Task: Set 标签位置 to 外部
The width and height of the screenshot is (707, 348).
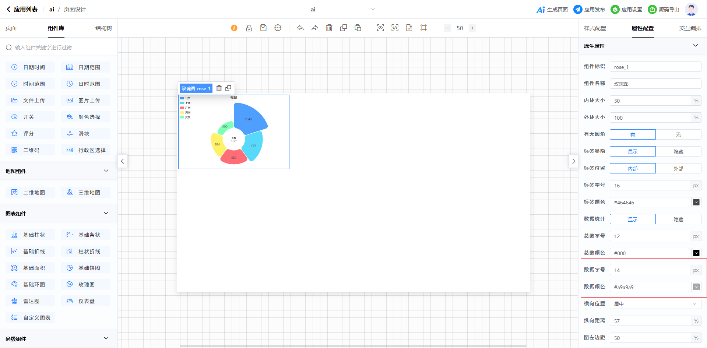Action: tap(678, 169)
